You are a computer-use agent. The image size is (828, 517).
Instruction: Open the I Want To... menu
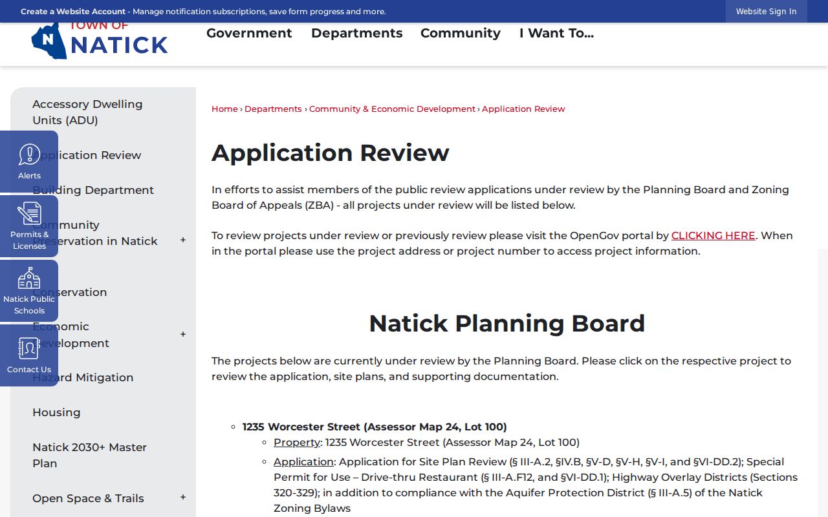pos(556,33)
